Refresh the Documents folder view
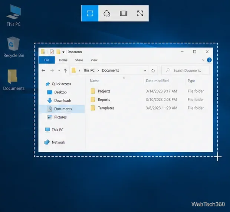This screenshot has height=212, width=230. click(153, 71)
